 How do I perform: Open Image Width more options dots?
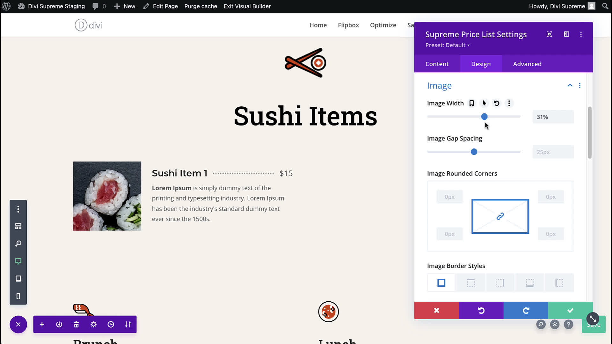pos(509,103)
